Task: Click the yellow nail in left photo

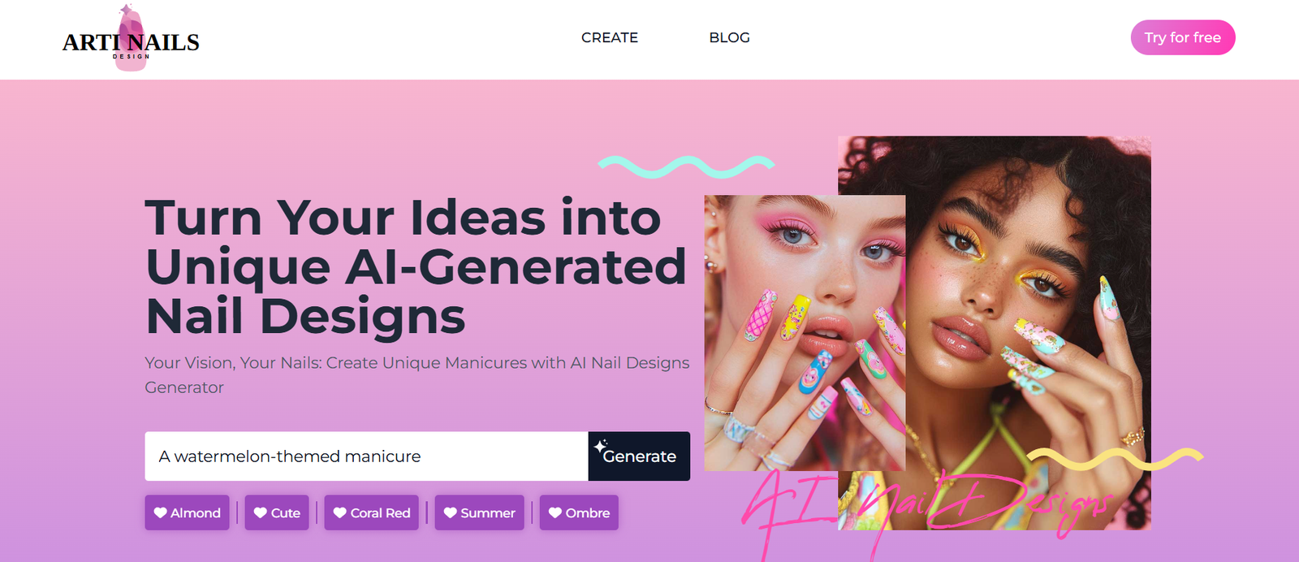Action: pos(793,317)
